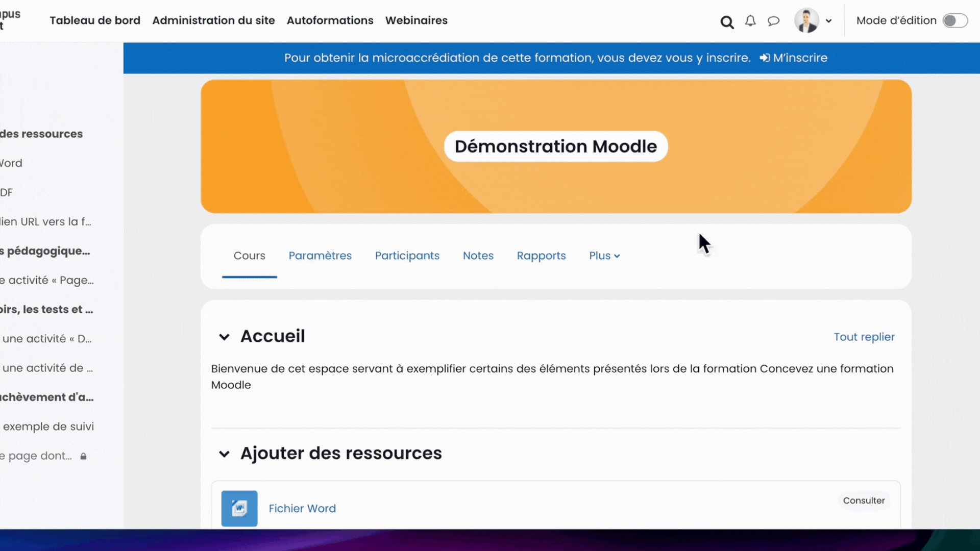Collapse the Ajouter des ressources section
Screen dimensions: 980x551
(x=225, y=454)
